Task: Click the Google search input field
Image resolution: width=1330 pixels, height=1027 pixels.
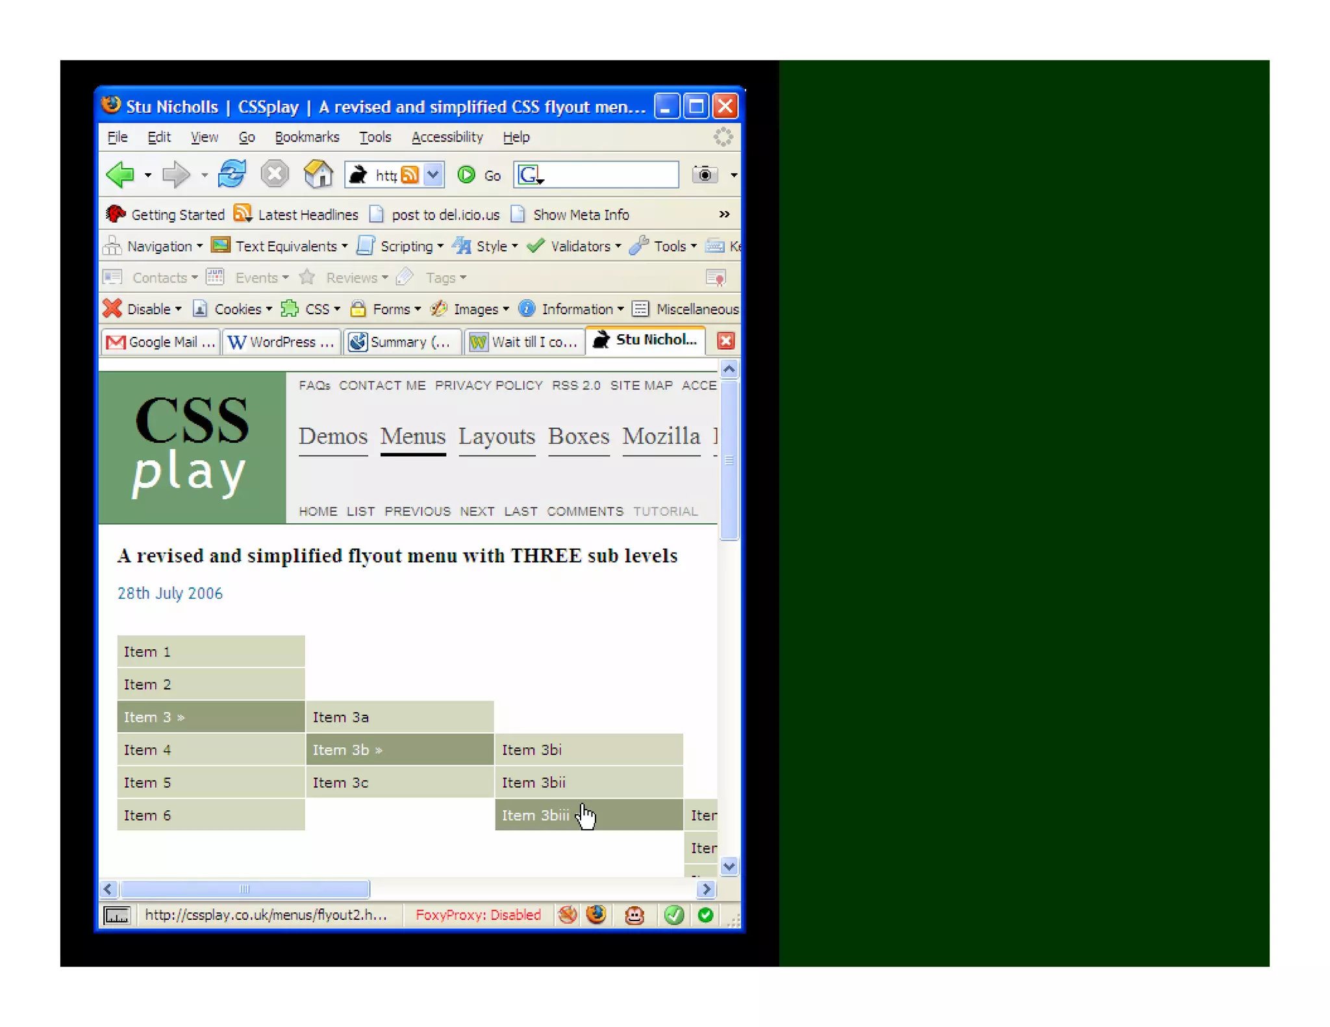Action: (610, 175)
